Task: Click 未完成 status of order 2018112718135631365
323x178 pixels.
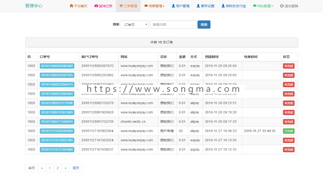Action: click(x=289, y=140)
